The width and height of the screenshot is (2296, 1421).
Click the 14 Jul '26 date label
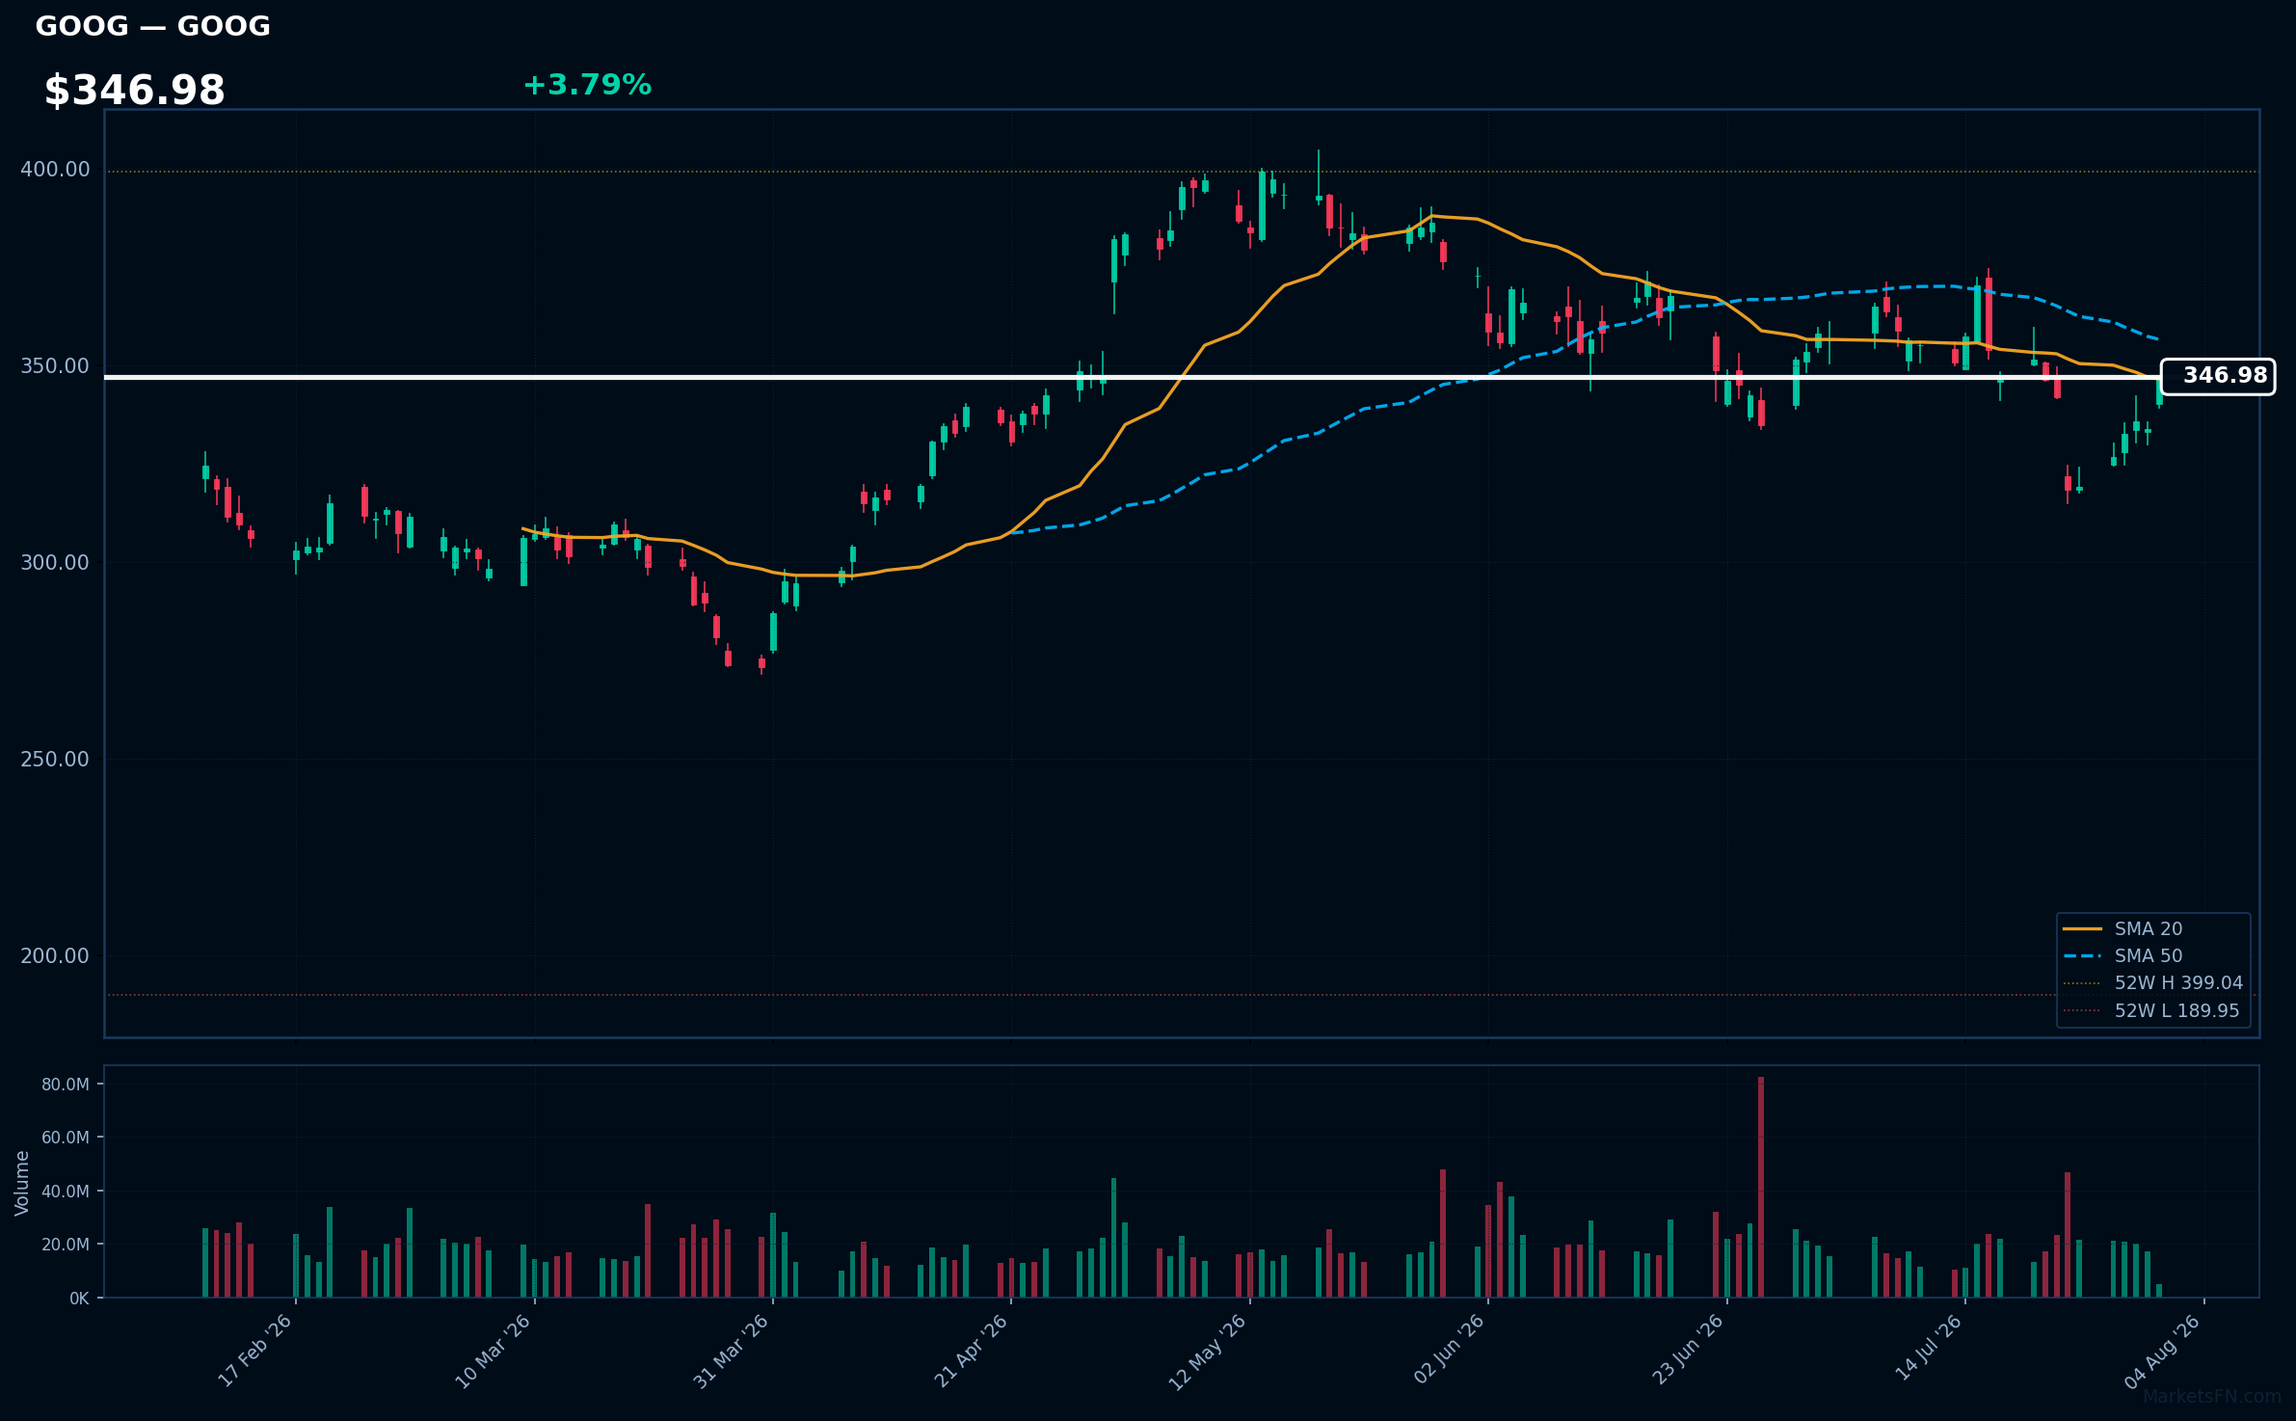pyautogui.click(x=1929, y=1348)
